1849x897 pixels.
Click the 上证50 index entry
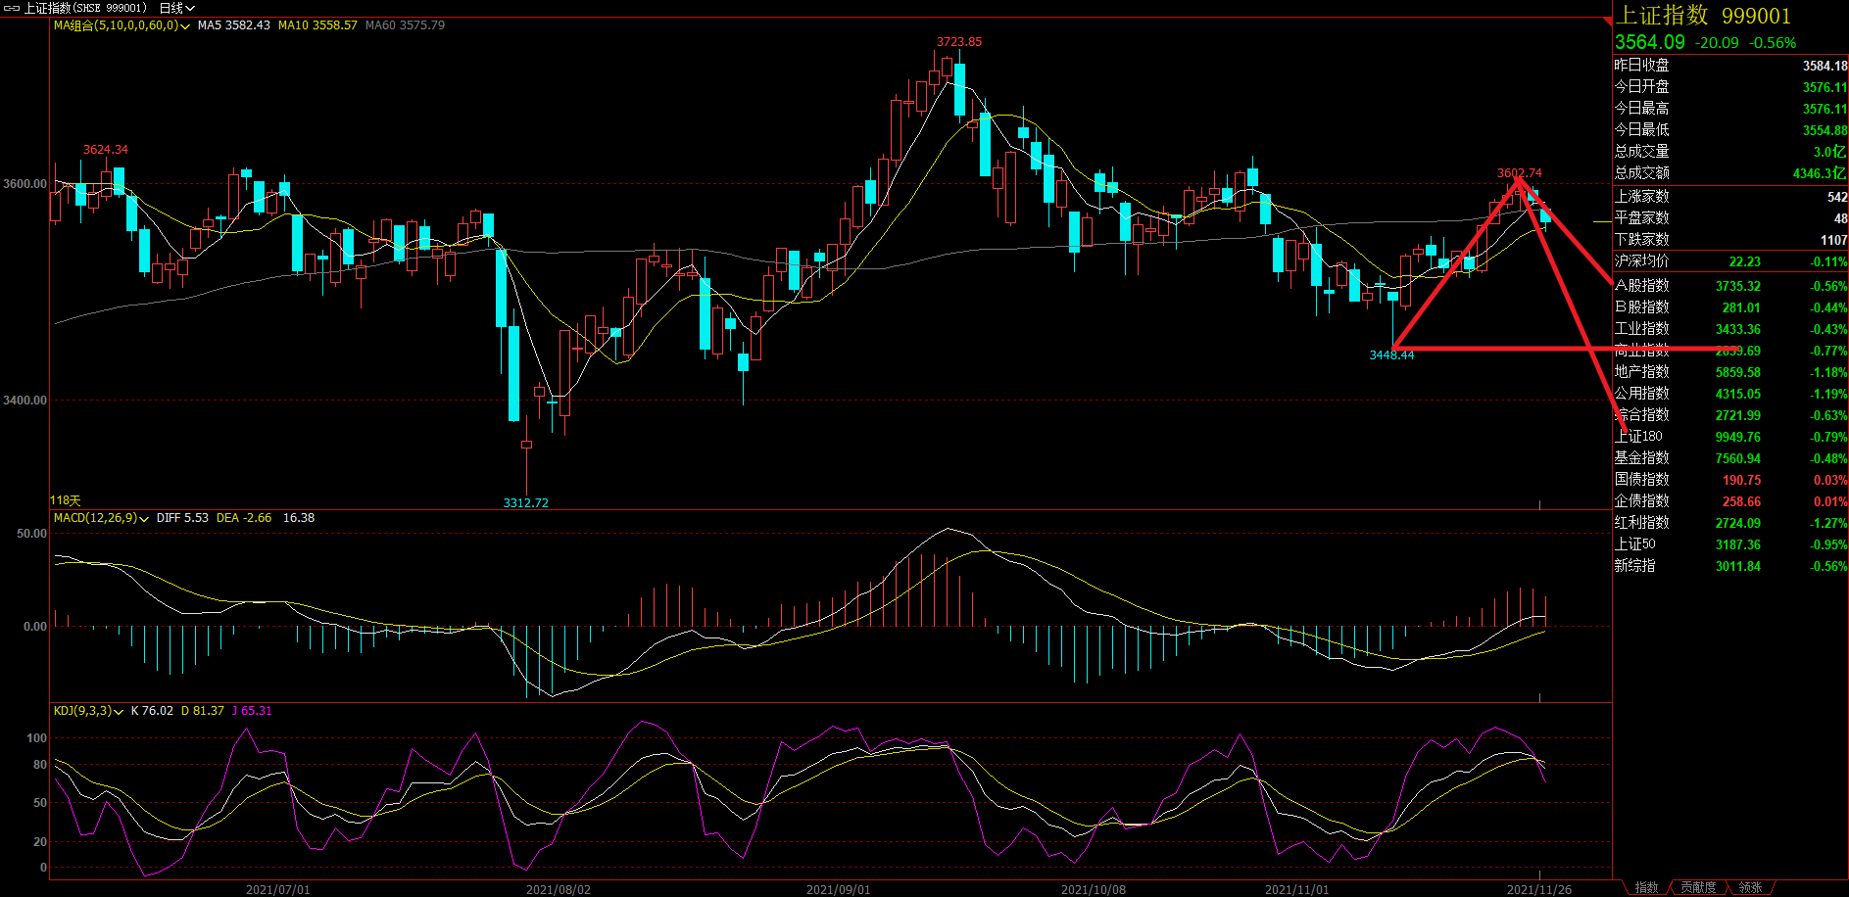pos(1635,544)
